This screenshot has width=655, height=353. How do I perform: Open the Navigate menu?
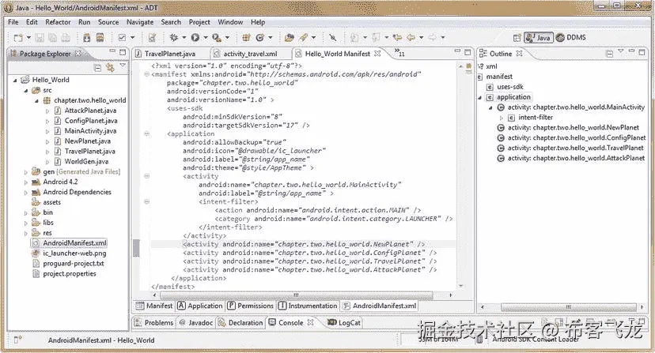pyautogui.click(x=140, y=22)
